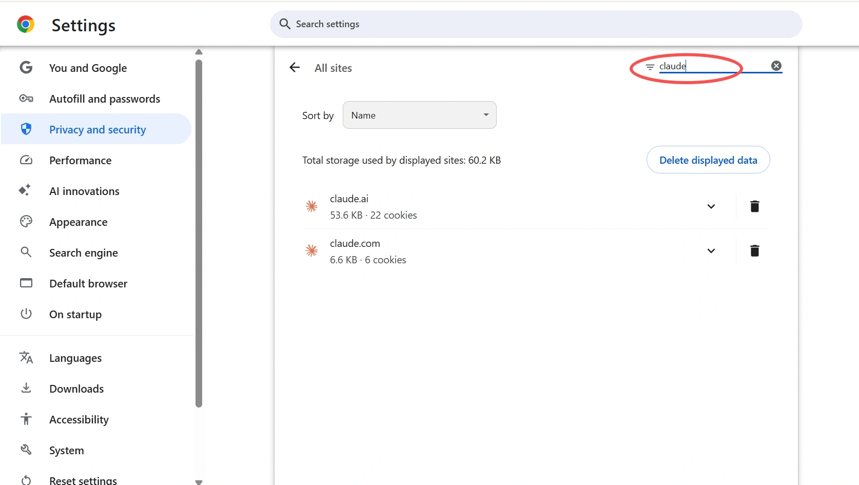This screenshot has width=859, height=485.
Task: Click the Chrome logo icon
Action: [25, 24]
